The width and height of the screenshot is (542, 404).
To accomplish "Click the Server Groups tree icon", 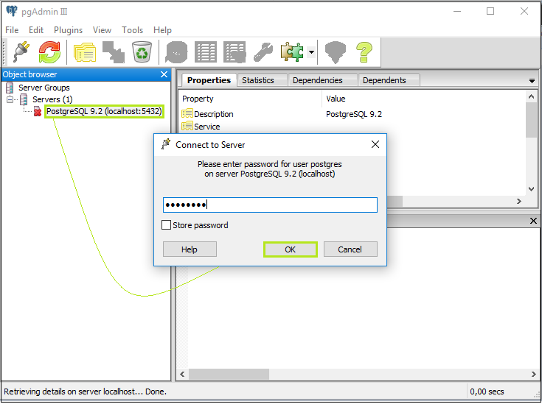I will [10, 88].
